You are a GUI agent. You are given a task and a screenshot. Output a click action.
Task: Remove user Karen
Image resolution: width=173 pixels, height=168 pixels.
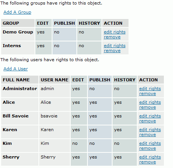(148, 135)
